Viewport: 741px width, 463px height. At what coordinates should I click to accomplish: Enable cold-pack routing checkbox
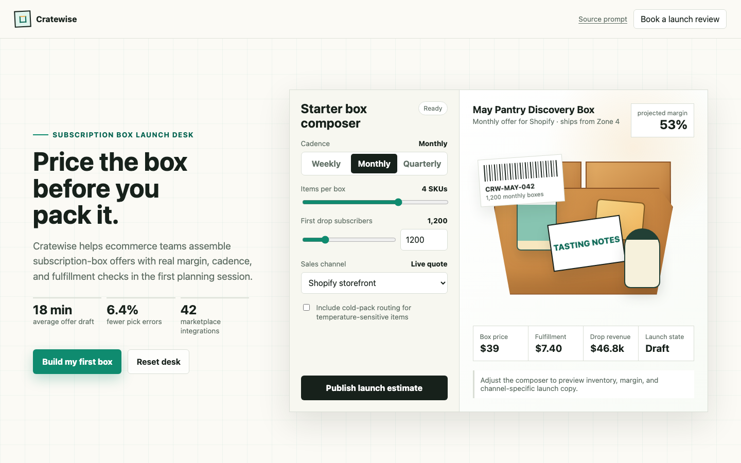click(306, 308)
